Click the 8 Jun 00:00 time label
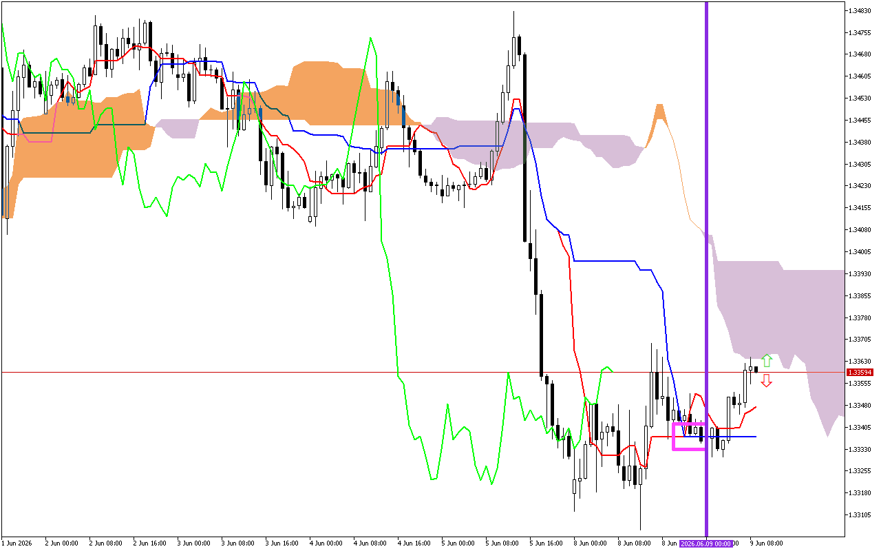 click(x=590, y=543)
